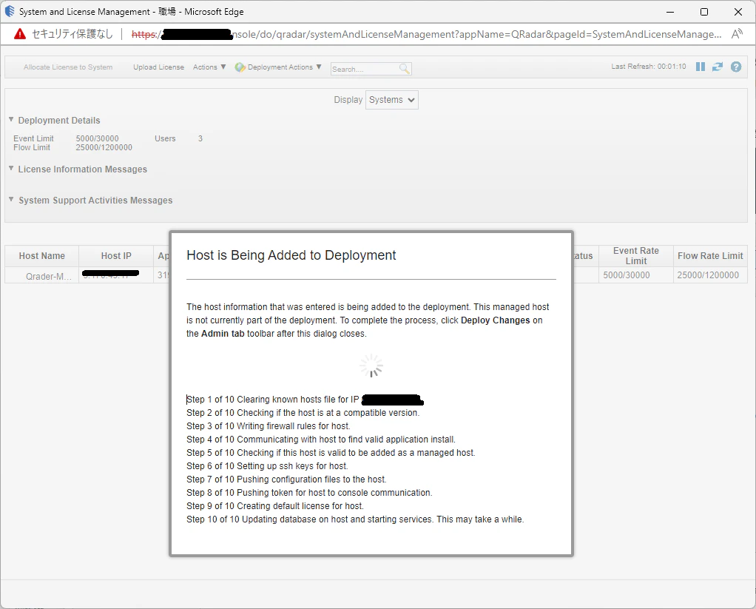Click bold Deploy Changes text in dialog
Viewport: 756px width, 609px height.
click(x=495, y=320)
